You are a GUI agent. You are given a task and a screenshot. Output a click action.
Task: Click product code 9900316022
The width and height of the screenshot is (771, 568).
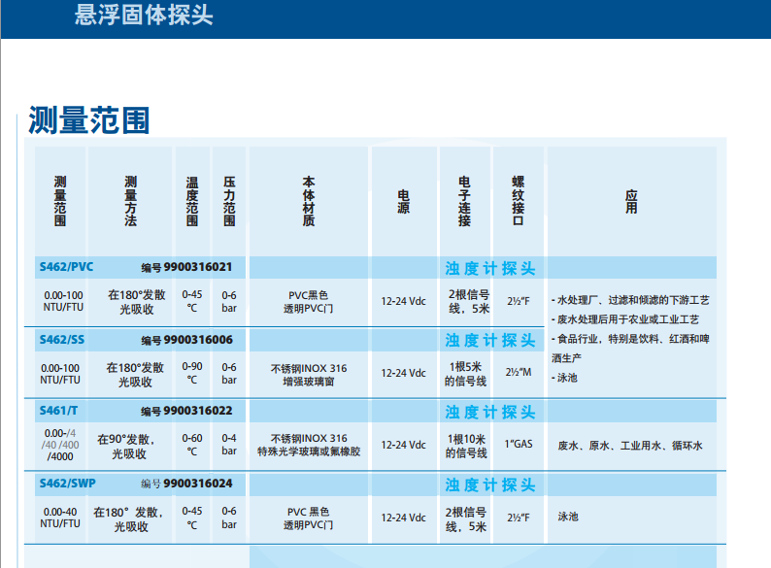pyautogui.click(x=198, y=411)
